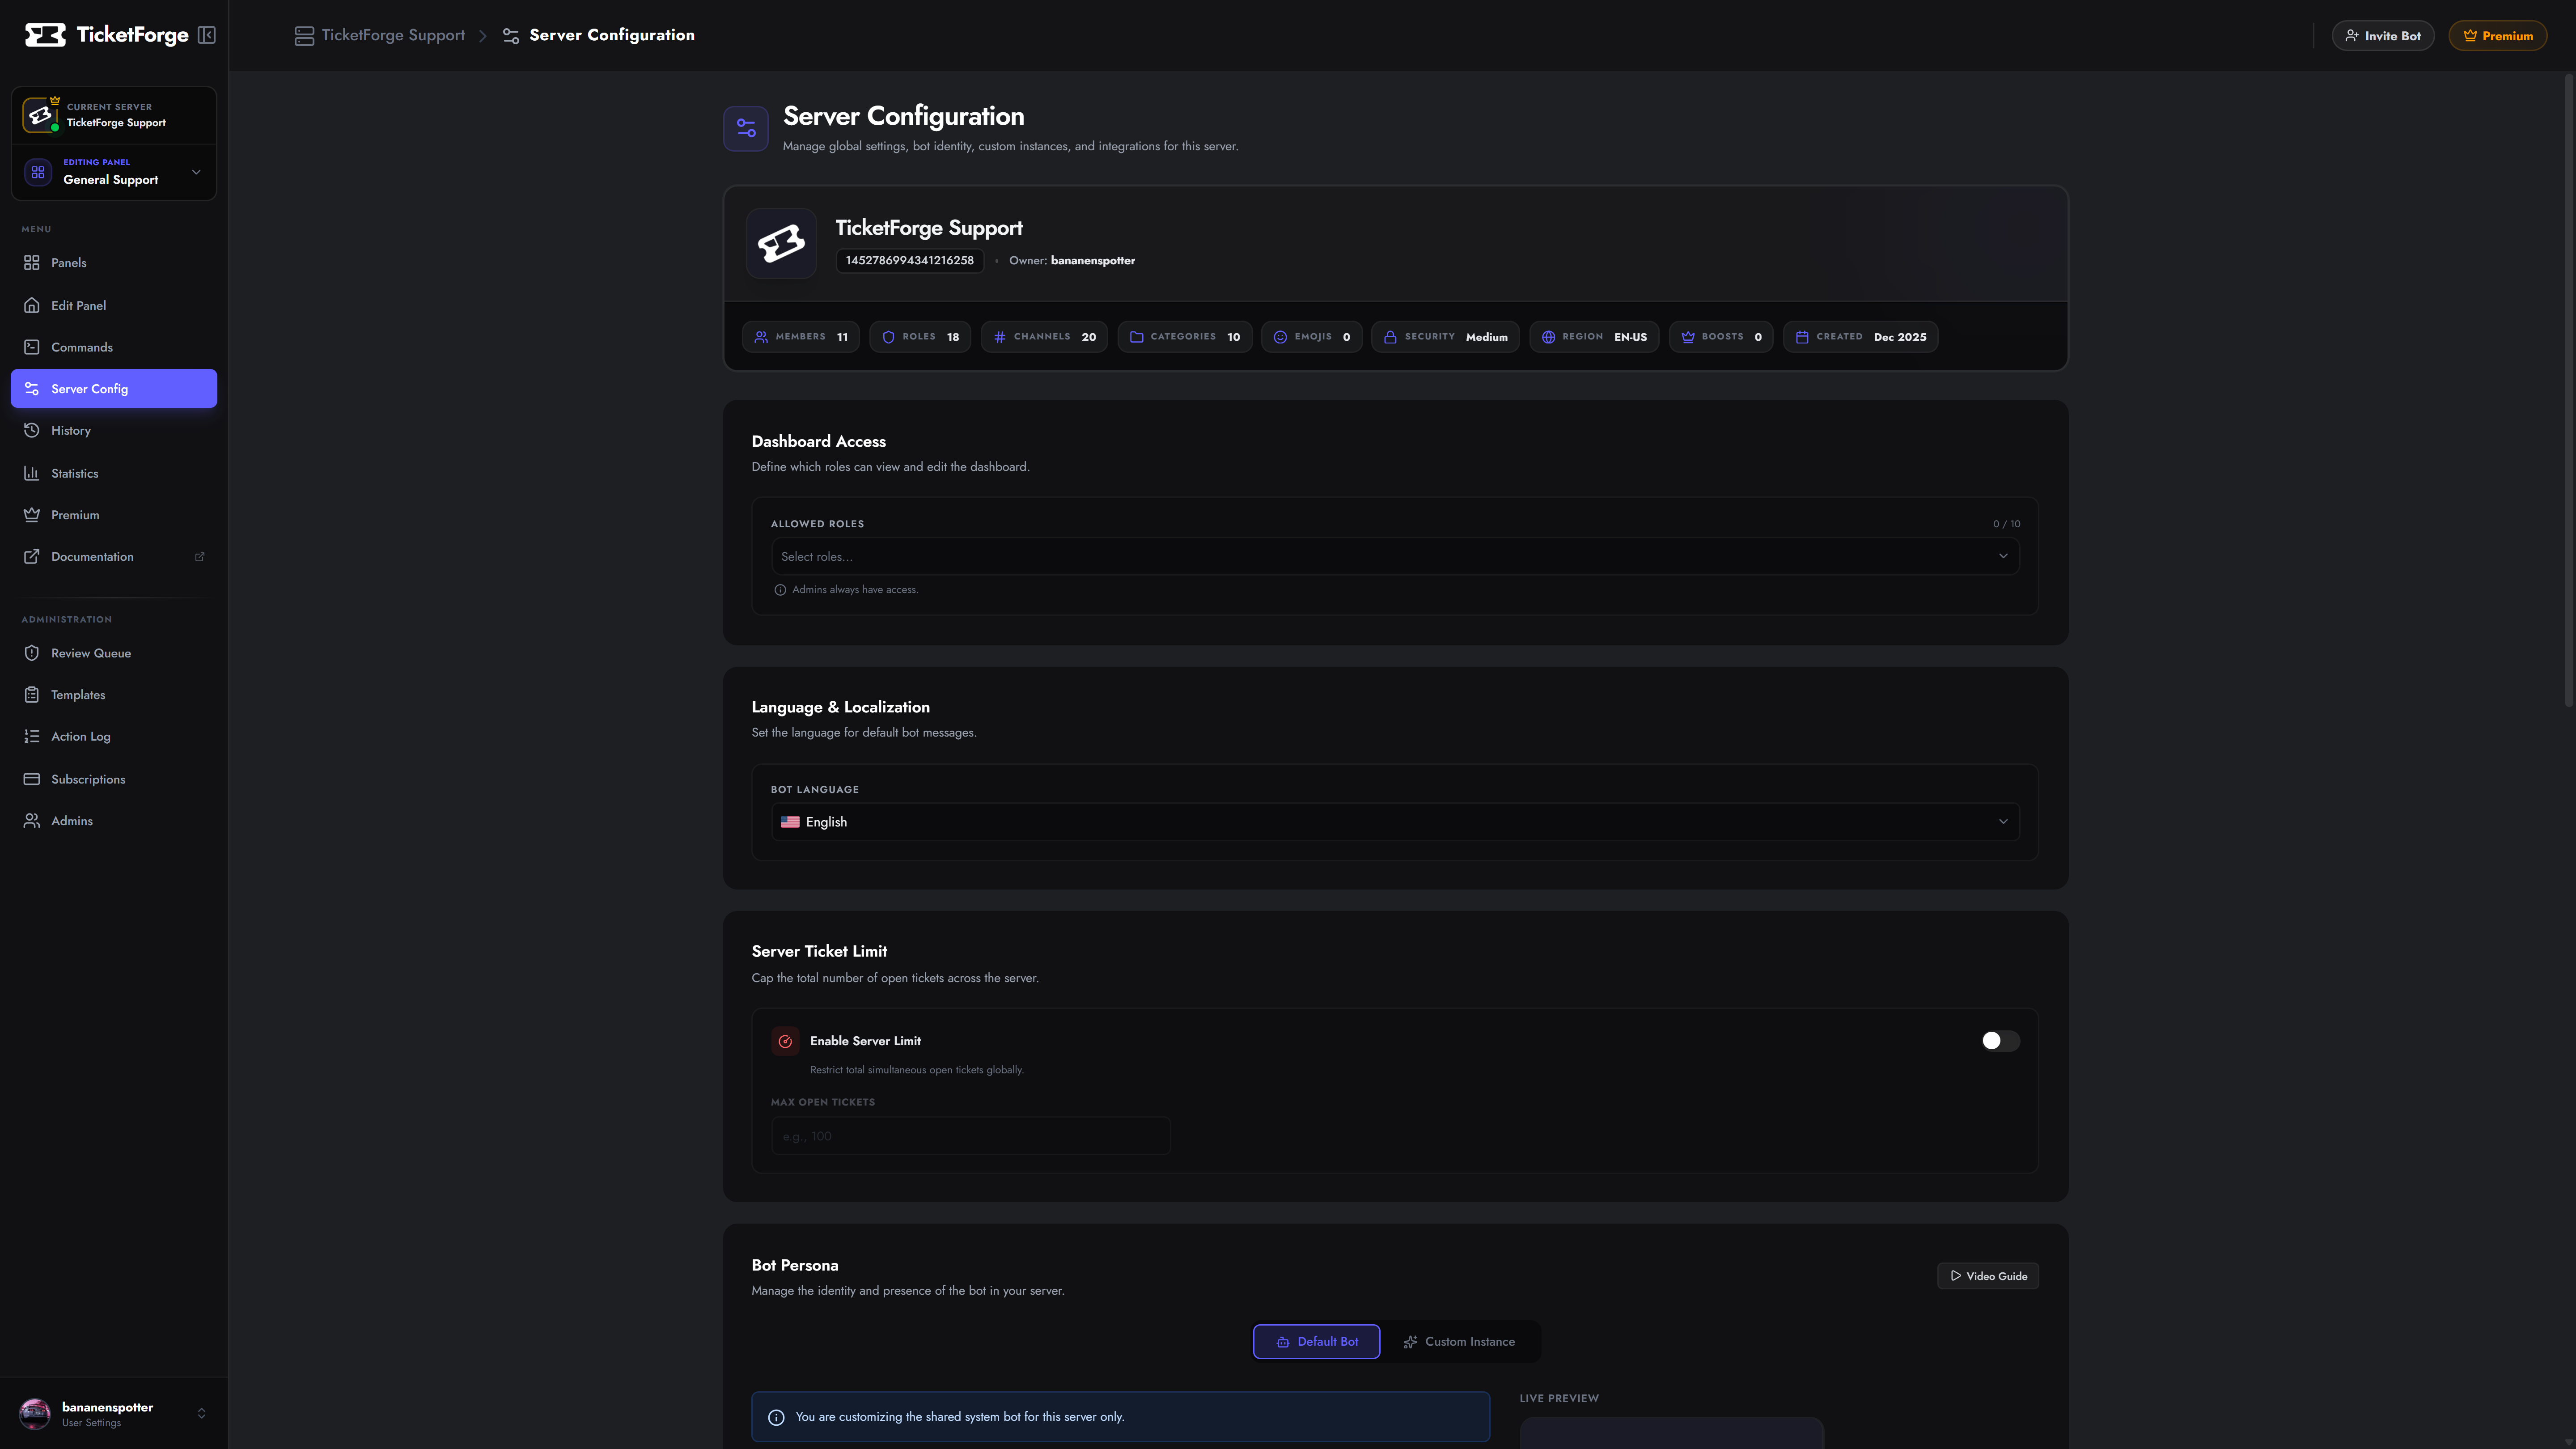Click the Server Configuration breadcrumb sliders icon

point(511,36)
